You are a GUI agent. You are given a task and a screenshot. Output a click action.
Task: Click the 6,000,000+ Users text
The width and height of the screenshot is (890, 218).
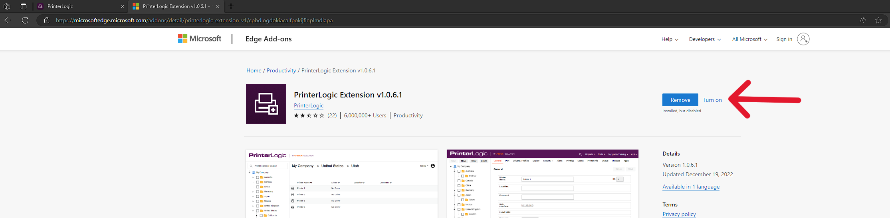click(x=365, y=115)
